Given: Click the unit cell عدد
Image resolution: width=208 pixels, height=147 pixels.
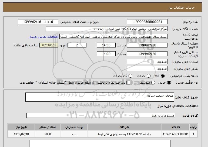Looking at the screenshot, I should coord(74,134).
